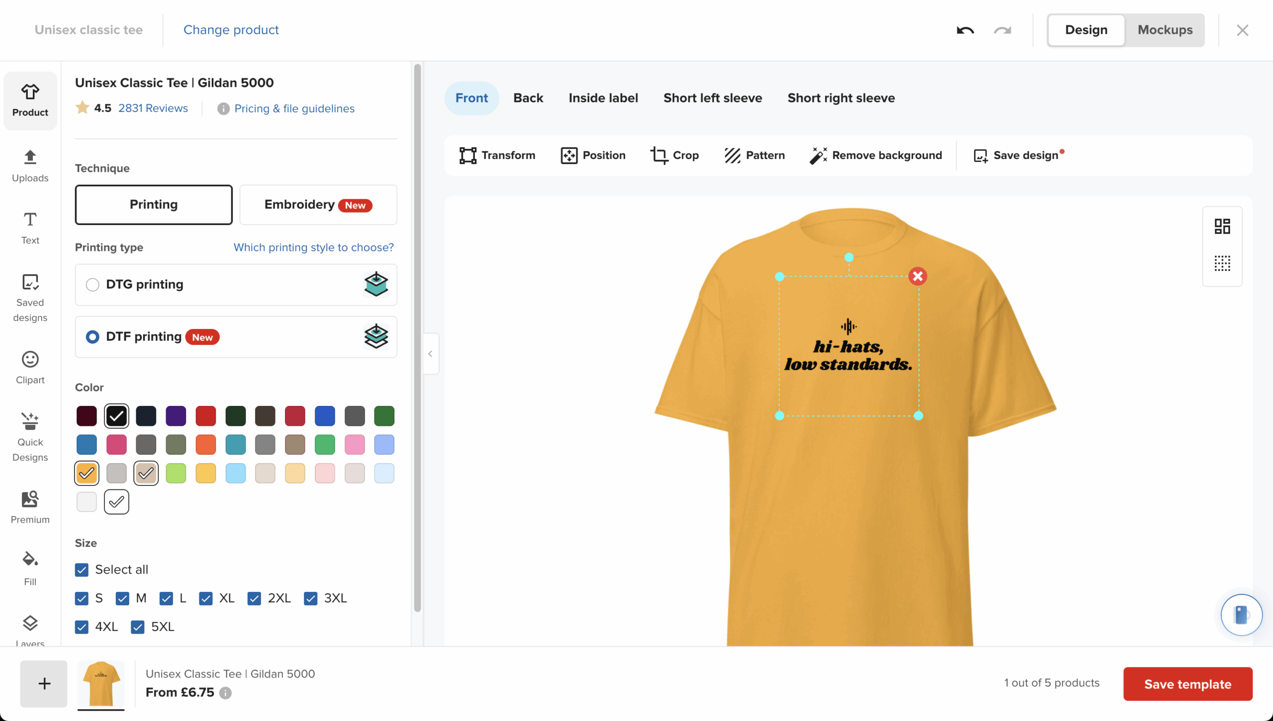The height and width of the screenshot is (721, 1273).
Task: Open the Uploads sidebar panel
Action: [30, 166]
